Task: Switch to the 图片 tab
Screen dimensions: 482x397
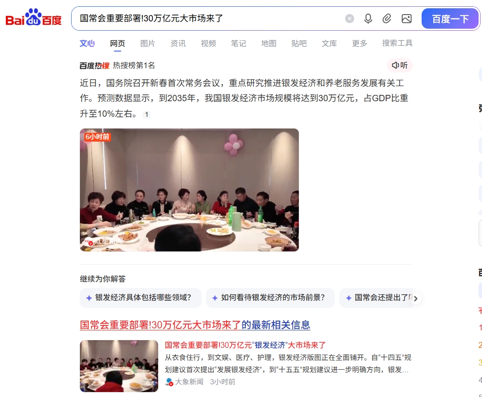Action: 148,43
